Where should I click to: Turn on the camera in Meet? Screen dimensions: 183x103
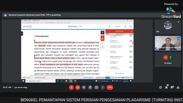tap(77, 87)
